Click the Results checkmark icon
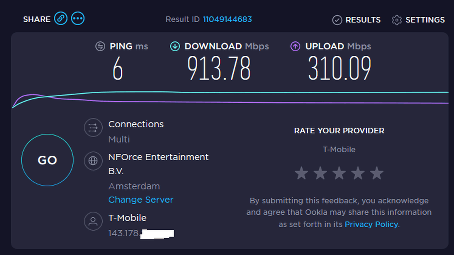The width and height of the screenshot is (454, 255). pyautogui.click(x=337, y=20)
